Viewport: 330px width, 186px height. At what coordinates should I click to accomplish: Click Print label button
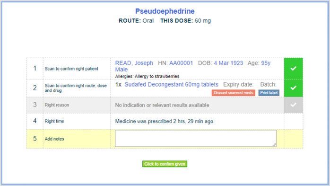[x=269, y=93]
